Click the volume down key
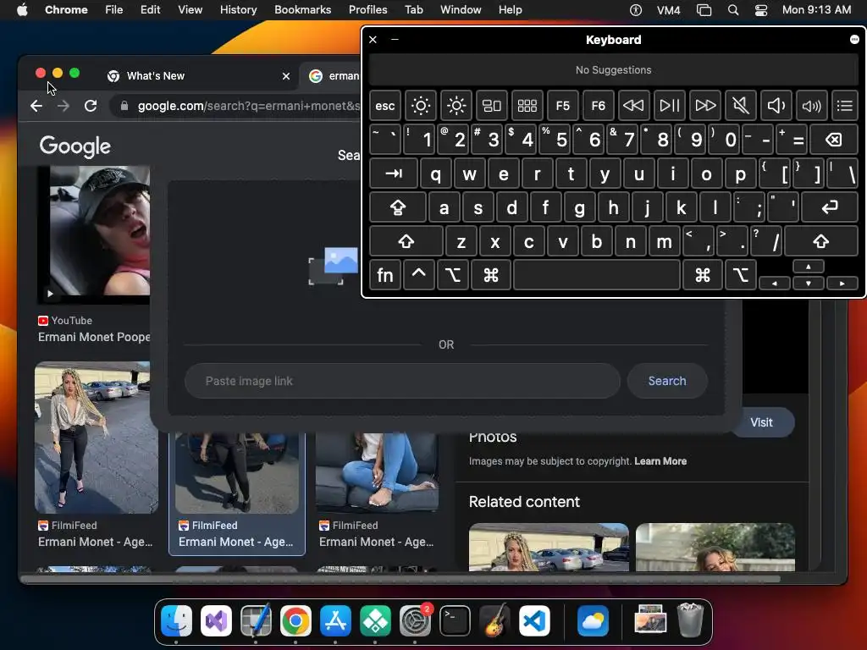The image size is (867, 650). tap(776, 106)
